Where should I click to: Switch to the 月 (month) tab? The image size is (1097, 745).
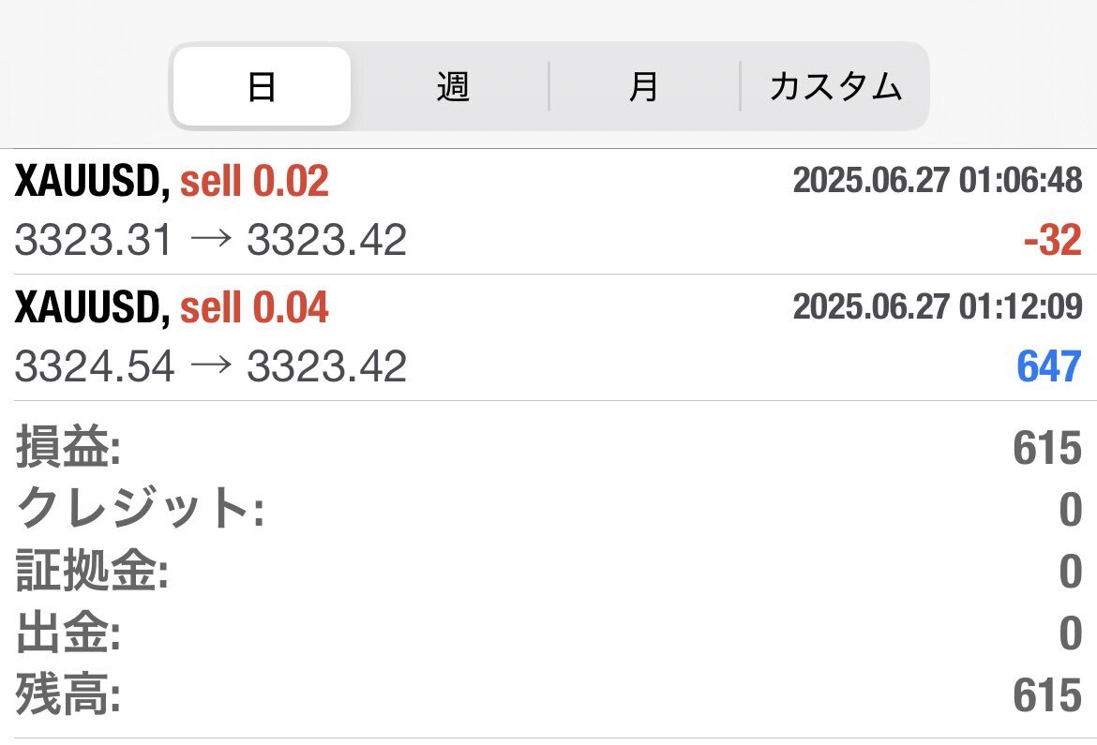coord(643,87)
